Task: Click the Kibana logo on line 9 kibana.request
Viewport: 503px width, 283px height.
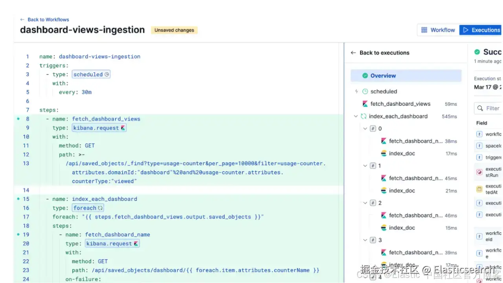Action: tap(123, 128)
